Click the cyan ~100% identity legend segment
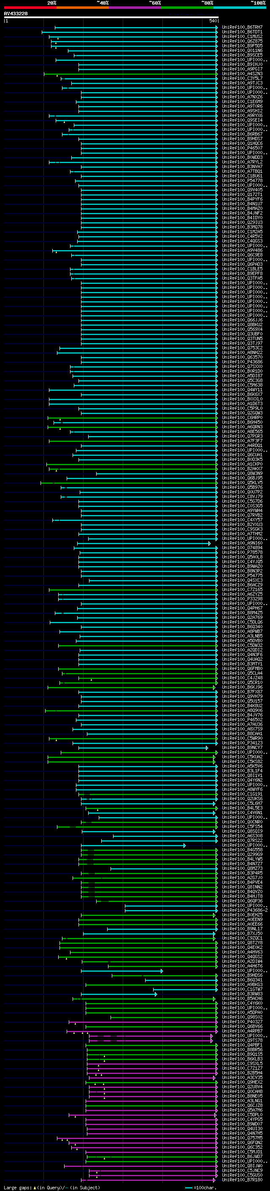Image resolution: width=270 pixels, height=1191 pixels. [x=240, y=8]
